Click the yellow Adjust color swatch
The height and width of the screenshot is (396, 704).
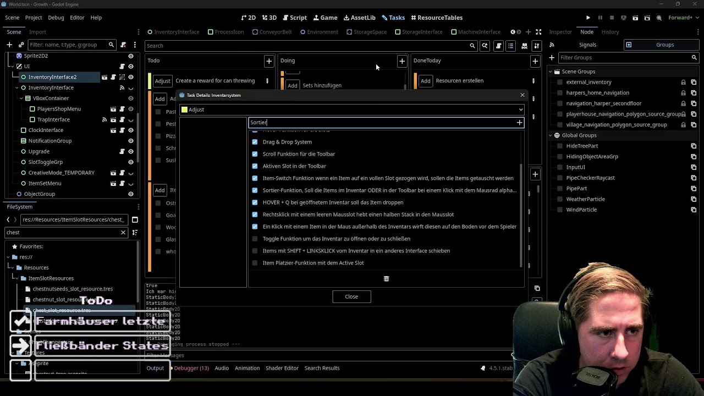[x=184, y=109]
